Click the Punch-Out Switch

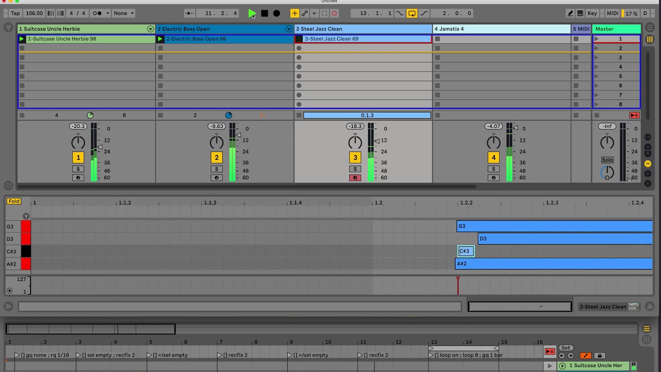tap(424, 13)
